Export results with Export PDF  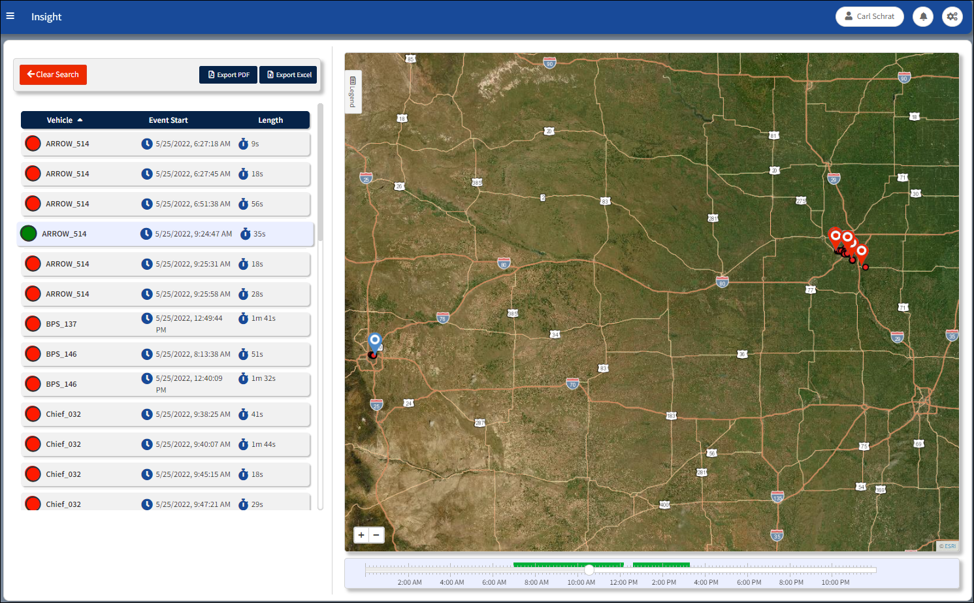coord(228,74)
